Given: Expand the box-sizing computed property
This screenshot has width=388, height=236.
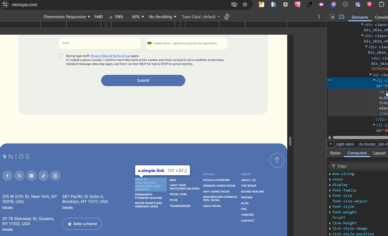Looking at the screenshot, I should [x=330, y=174].
